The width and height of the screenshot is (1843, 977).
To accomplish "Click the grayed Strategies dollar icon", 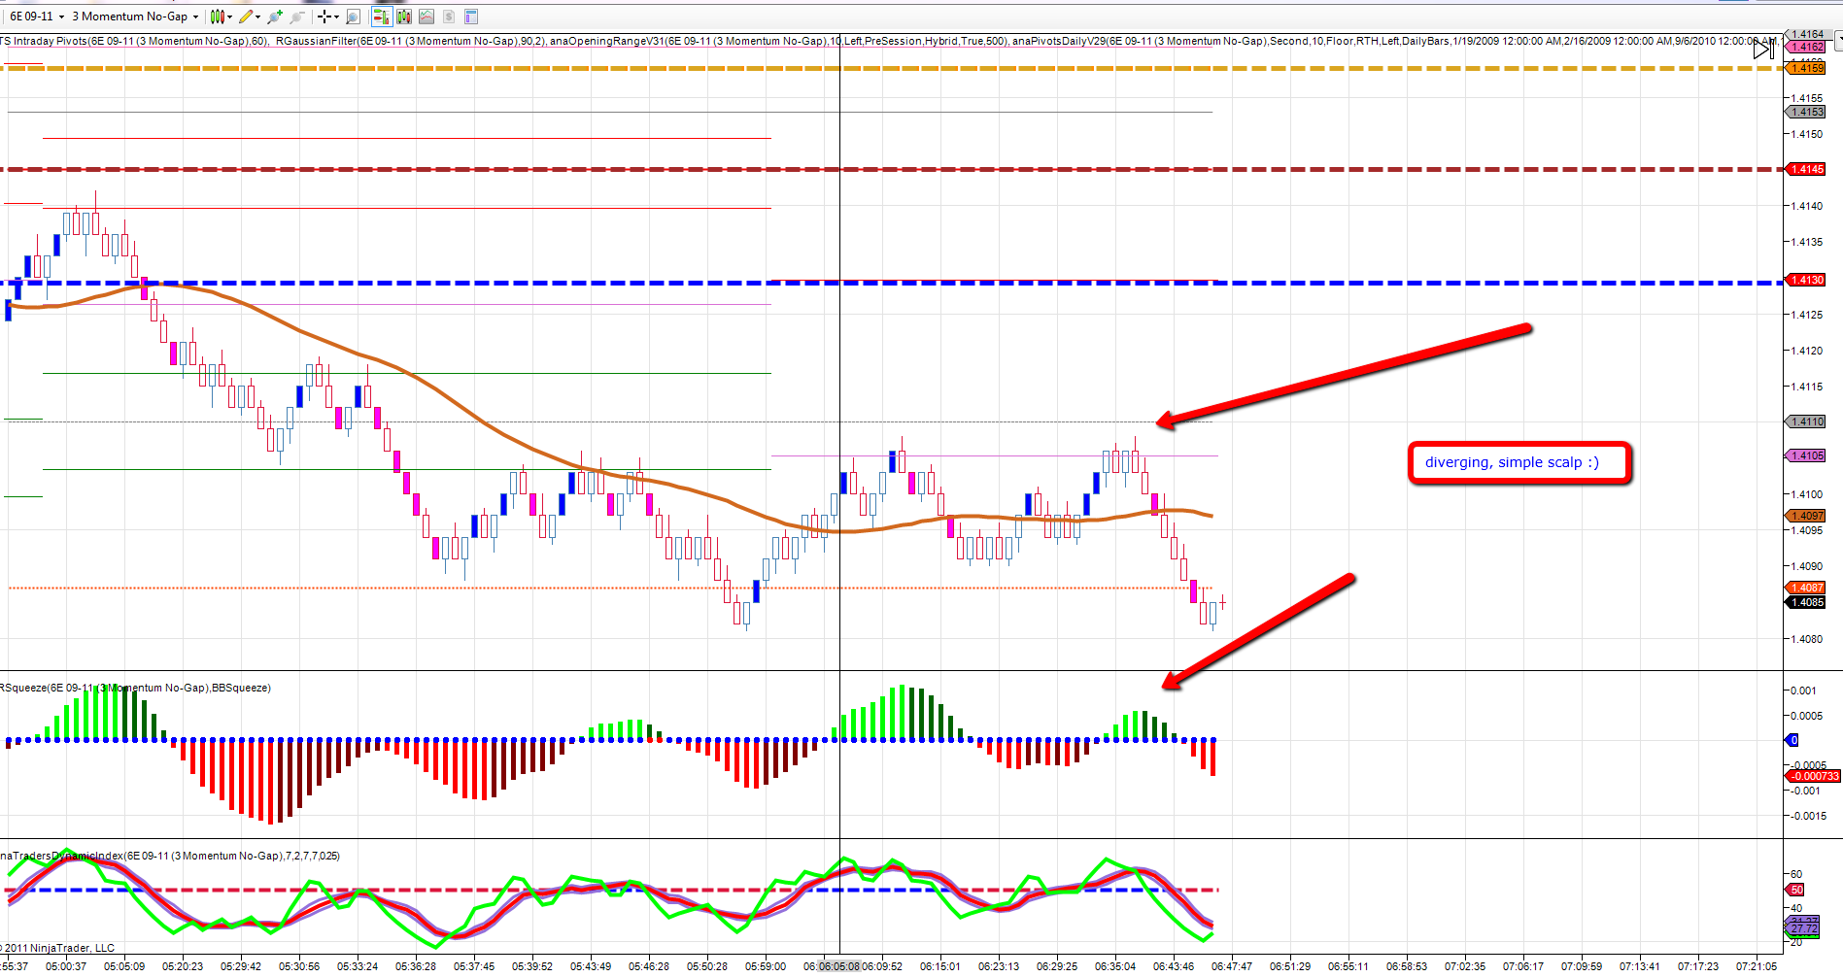I will [x=449, y=17].
